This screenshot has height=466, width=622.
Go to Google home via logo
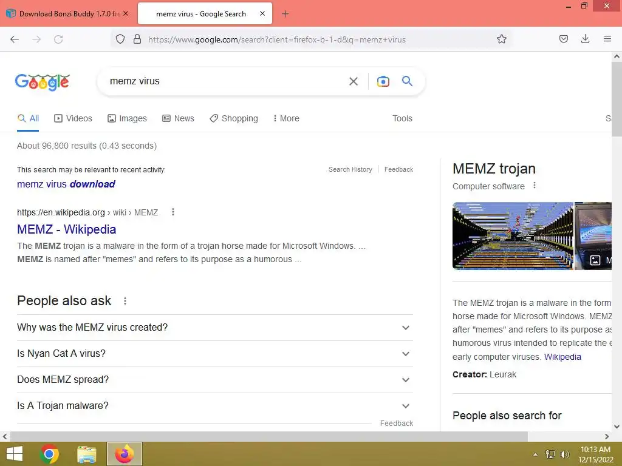(x=43, y=82)
